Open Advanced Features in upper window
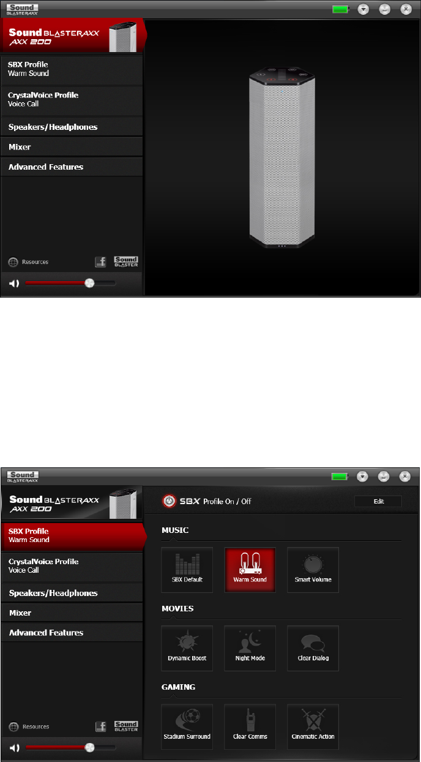This screenshot has width=421, height=762. click(x=72, y=167)
